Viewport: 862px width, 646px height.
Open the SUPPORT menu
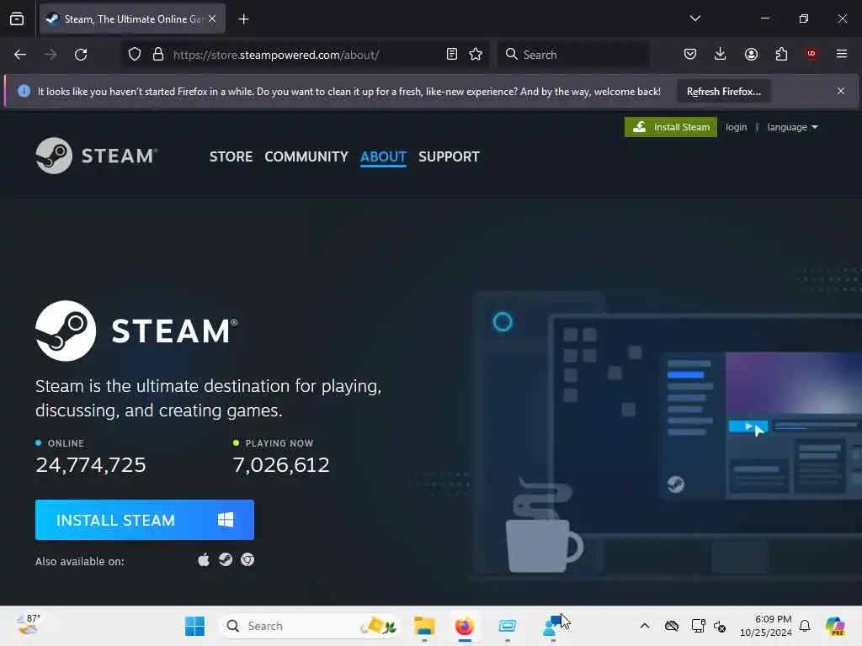[449, 156]
